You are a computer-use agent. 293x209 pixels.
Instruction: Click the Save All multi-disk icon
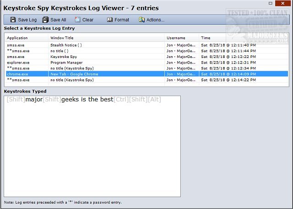45,20
